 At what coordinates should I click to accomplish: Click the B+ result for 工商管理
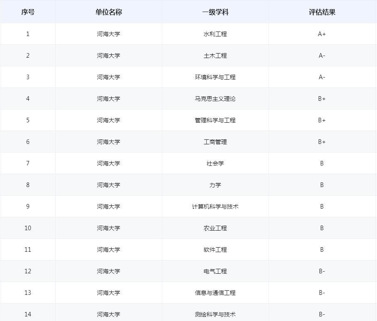click(322, 142)
